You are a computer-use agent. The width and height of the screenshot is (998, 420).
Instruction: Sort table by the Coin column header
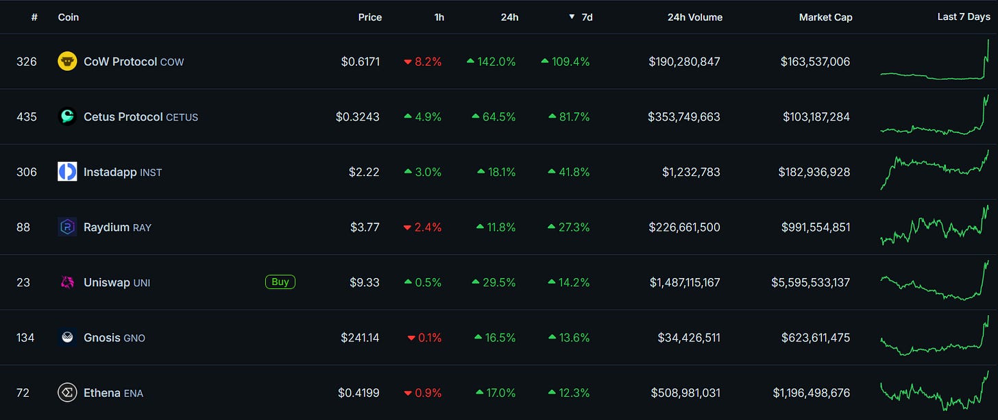pyautogui.click(x=69, y=17)
